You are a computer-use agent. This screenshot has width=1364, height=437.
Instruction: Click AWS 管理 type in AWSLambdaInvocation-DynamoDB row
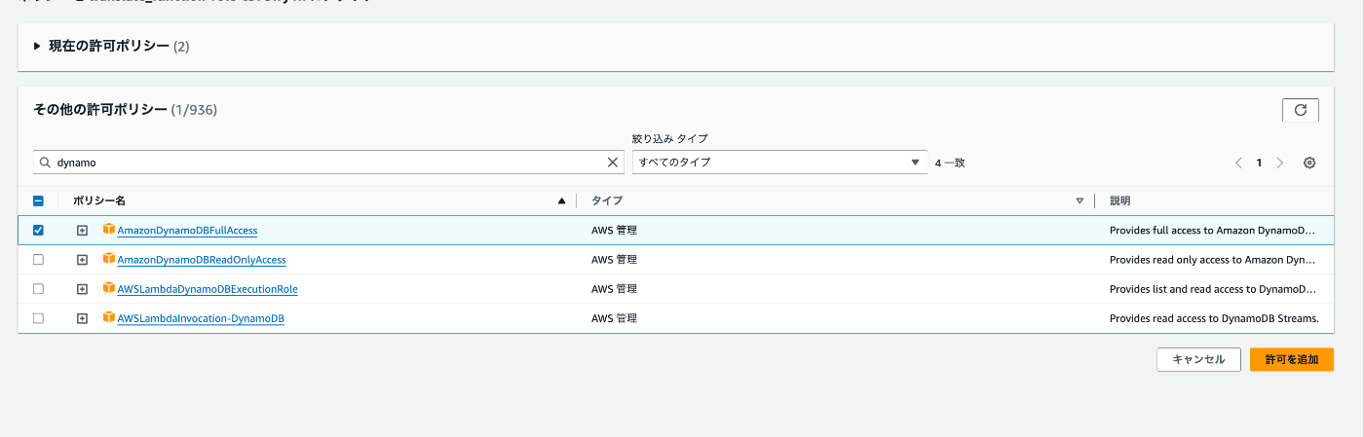pos(614,318)
